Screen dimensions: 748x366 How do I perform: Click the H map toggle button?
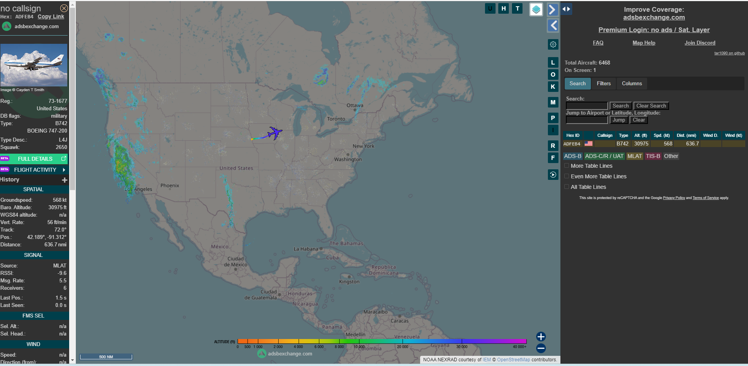504,8
